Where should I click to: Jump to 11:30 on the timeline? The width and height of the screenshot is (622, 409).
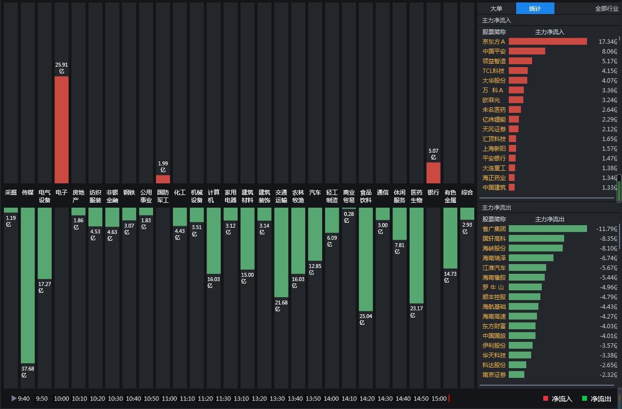click(223, 398)
